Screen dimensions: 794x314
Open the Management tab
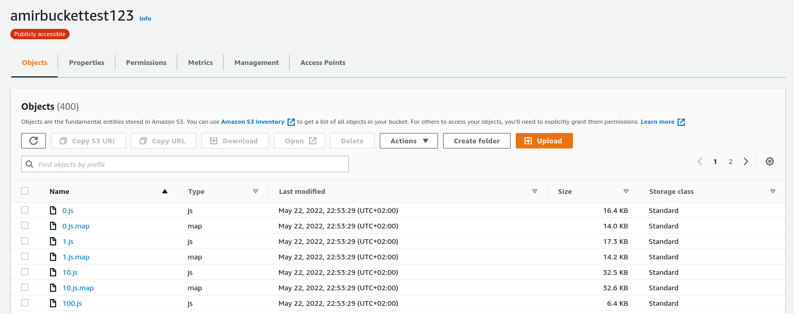coord(257,62)
